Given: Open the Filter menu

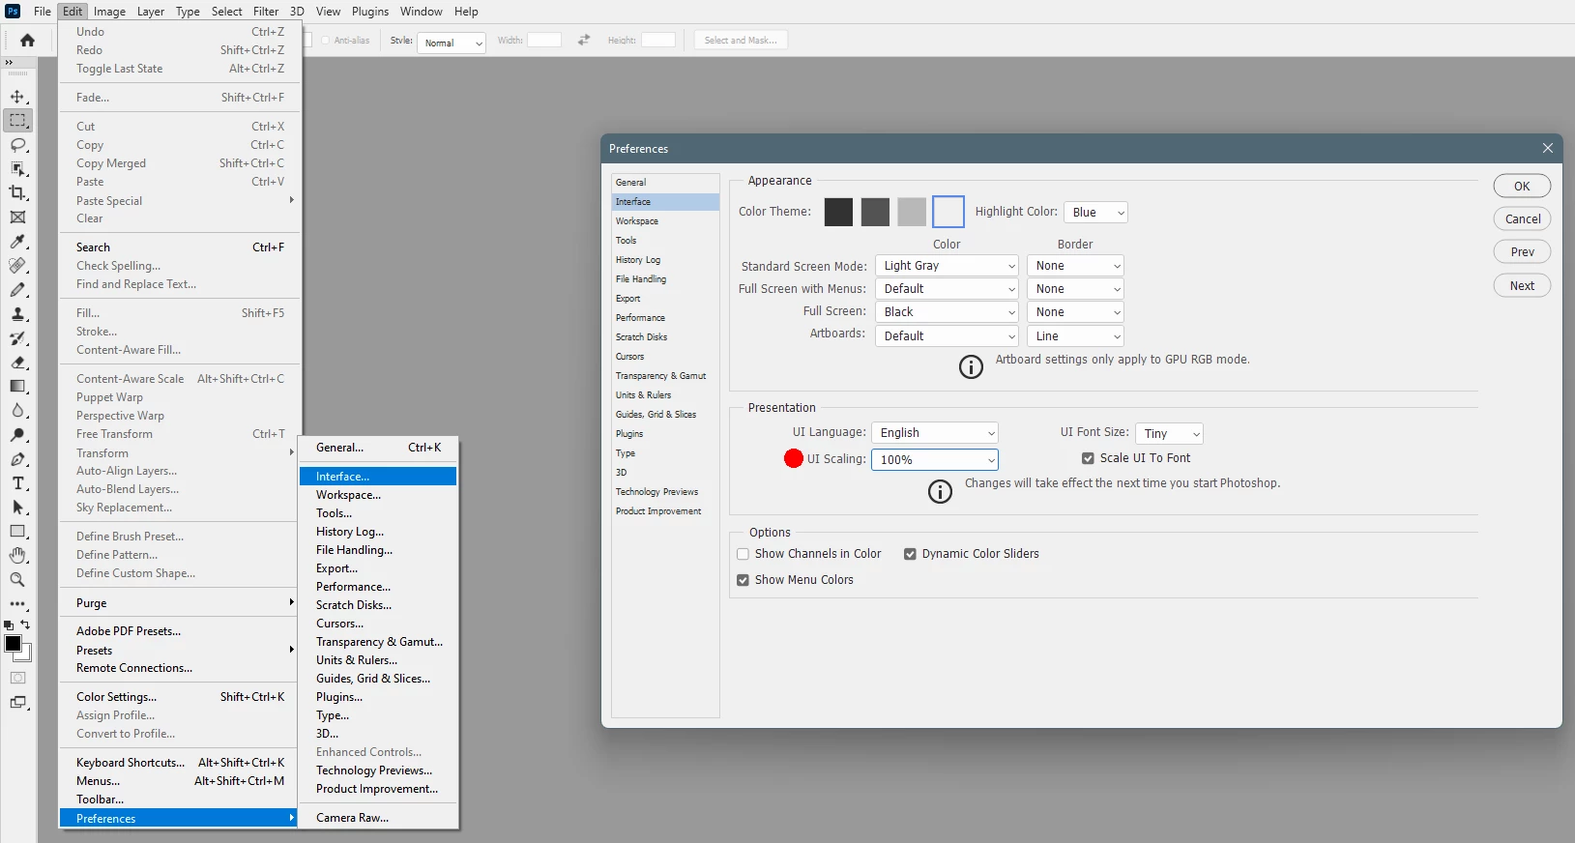Looking at the screenshot, I should coord(266,12).
